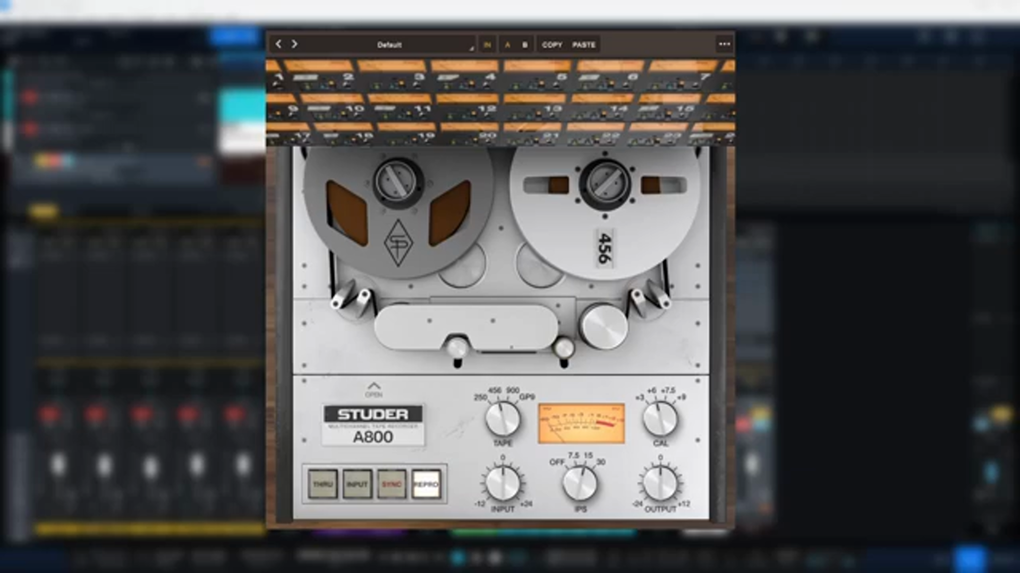Enable the THRU path button
1020x573 pixels.
322,484
